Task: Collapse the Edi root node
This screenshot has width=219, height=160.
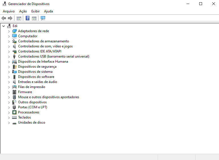Action: [x=4, y=26]
